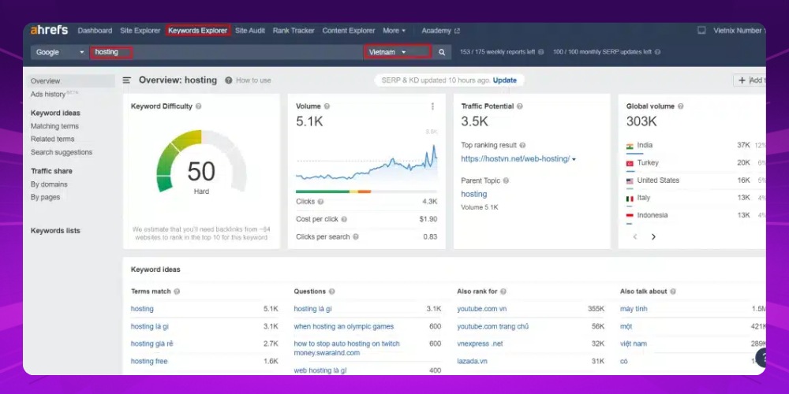This screenshot has width=789, height=394.
Task: Click the Cost per click info icon
Action: tap(344, 219)
